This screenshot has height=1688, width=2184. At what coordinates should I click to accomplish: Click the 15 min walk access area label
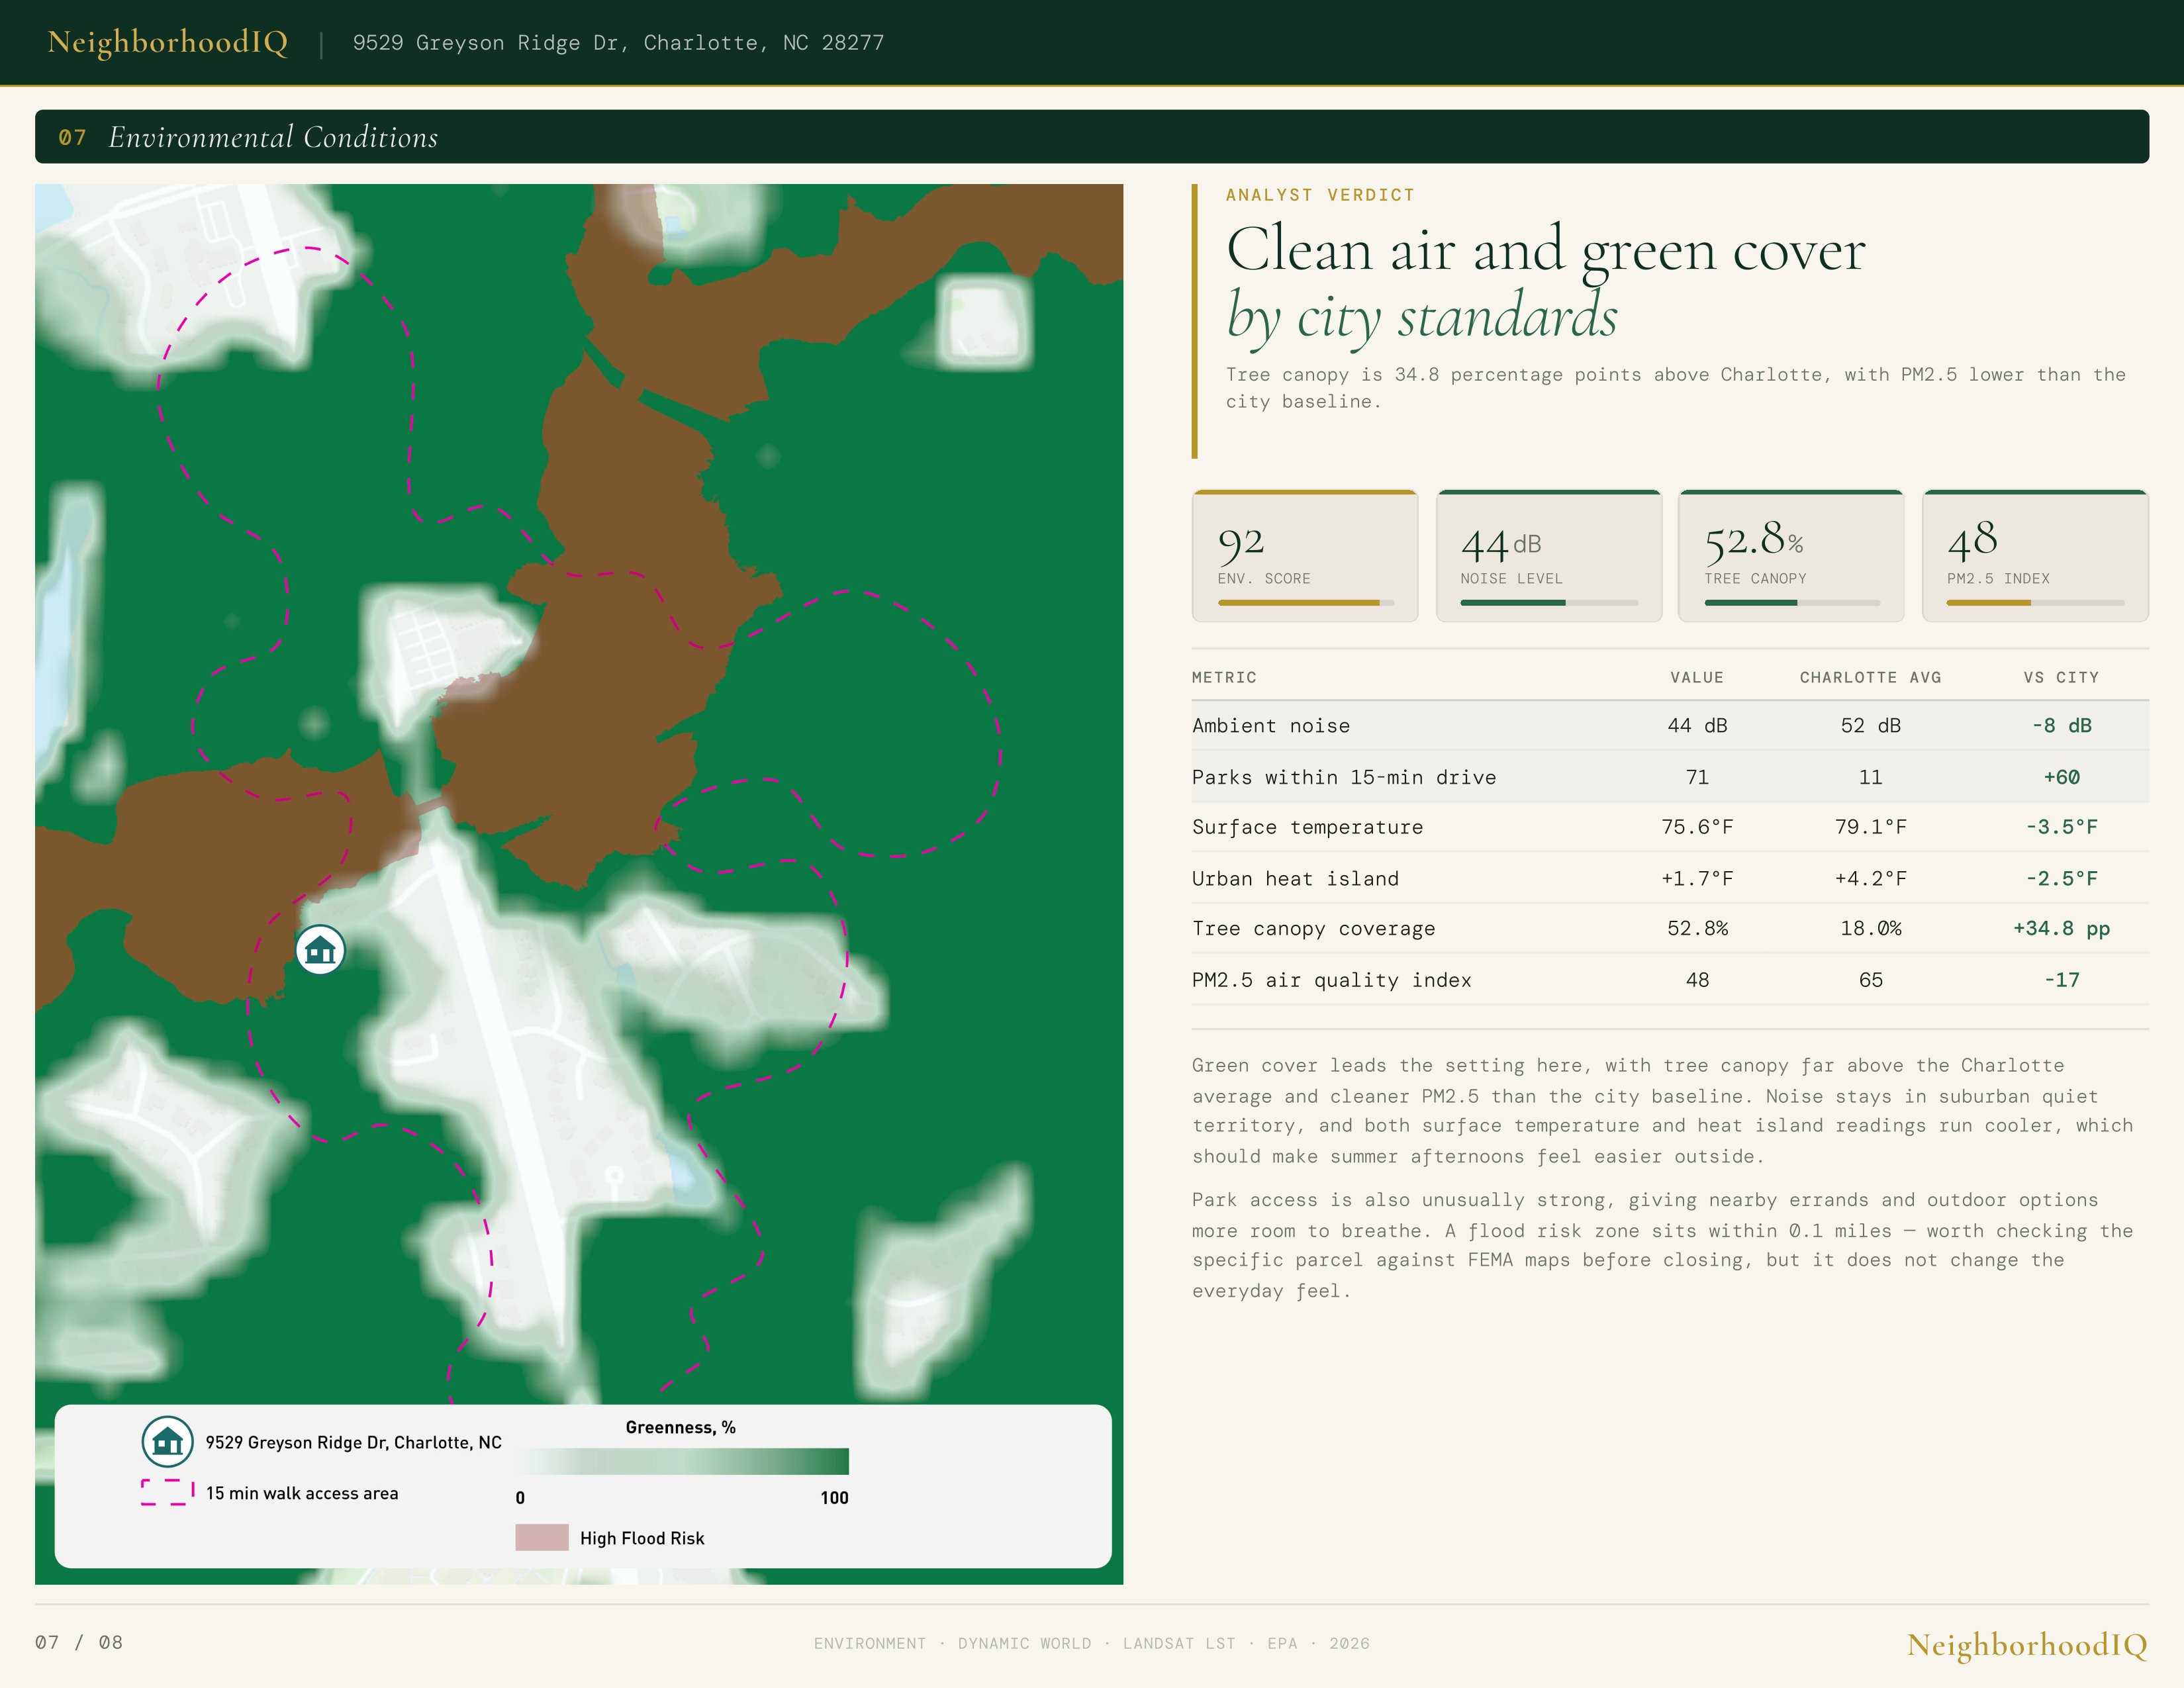point(302,1493)
